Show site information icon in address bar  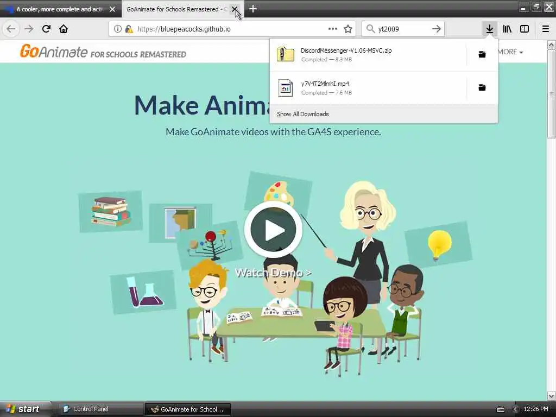(x=117, y=29)
